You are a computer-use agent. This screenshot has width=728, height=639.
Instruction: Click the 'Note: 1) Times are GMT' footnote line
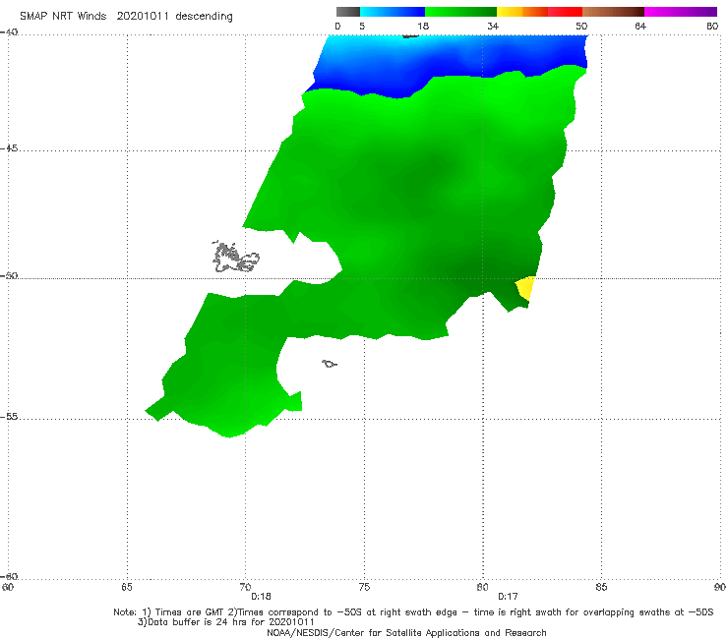[413, 612]
